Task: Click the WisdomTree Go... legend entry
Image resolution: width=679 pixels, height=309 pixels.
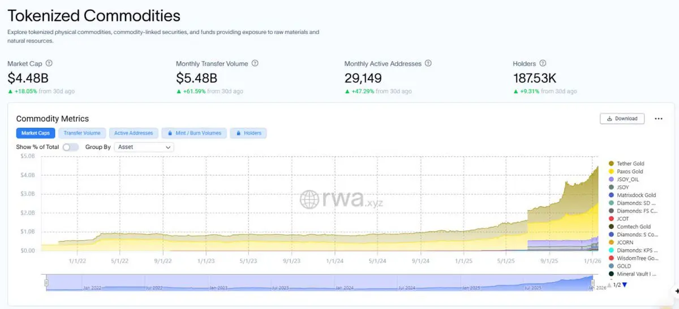Action: coord(633,259)
